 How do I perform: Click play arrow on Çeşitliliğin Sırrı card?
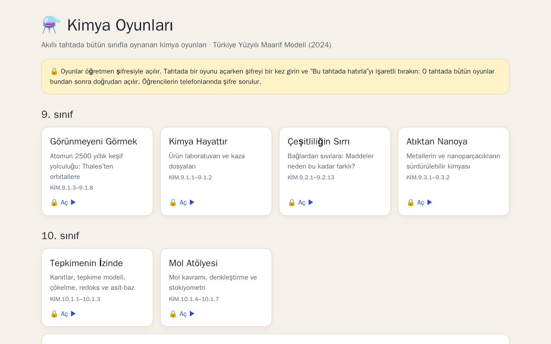[x=311, y=203]
